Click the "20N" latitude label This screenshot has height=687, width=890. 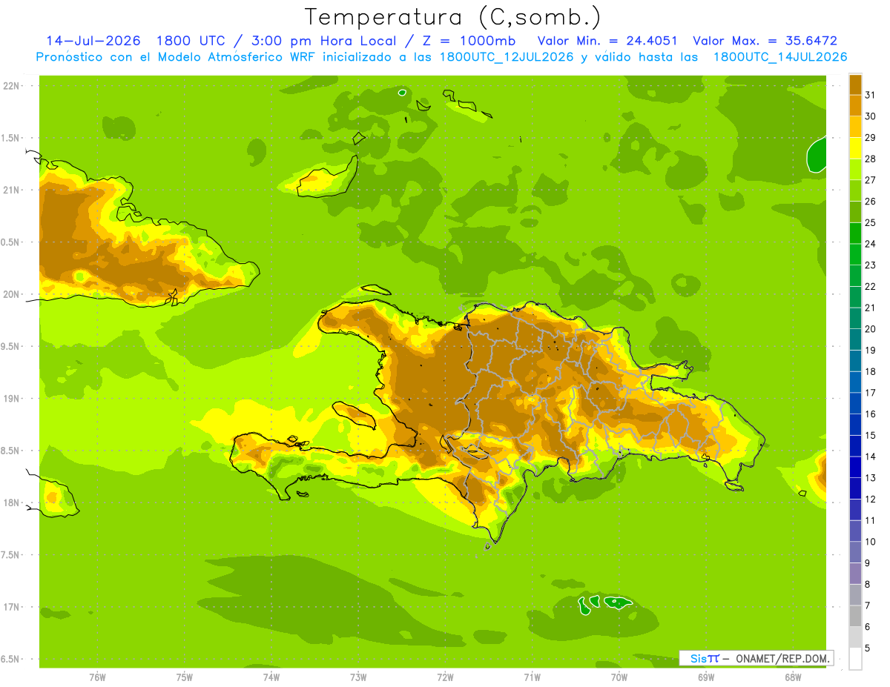coord(10,294)
